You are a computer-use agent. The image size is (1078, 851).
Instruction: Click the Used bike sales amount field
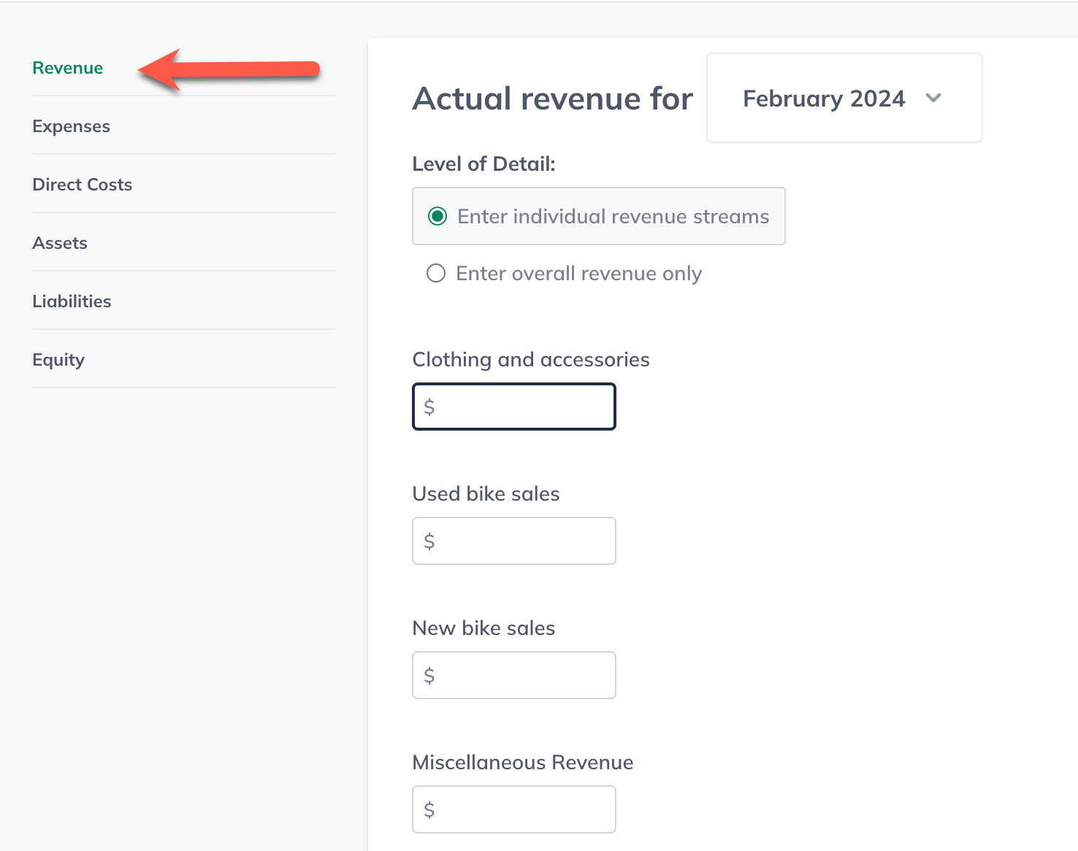513,541
